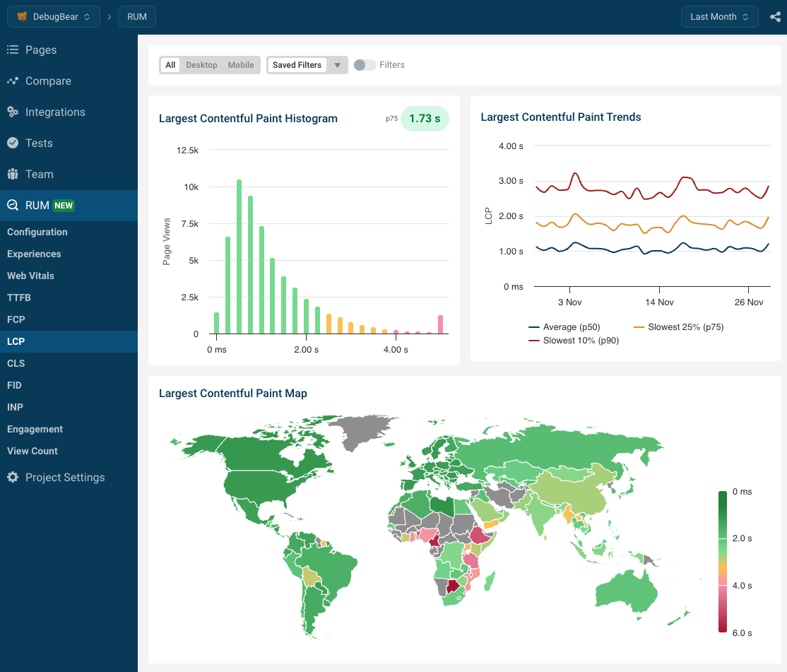Click the Project Settings gear icon

[13, 477]
